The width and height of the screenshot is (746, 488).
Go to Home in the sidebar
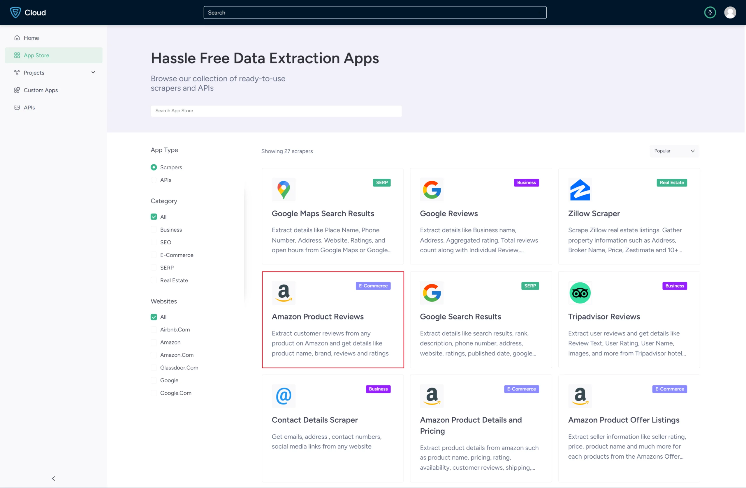coord(54,38)
